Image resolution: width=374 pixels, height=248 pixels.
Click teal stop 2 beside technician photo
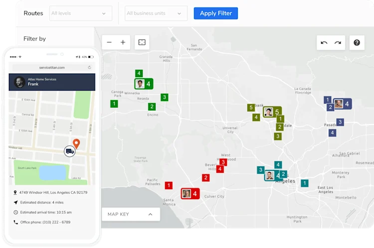click(x=283, y=174)
